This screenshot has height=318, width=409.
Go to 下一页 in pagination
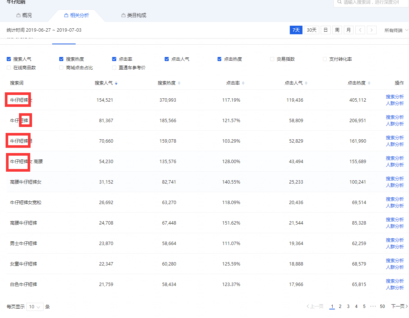pyautogui.click(x=399, y=306)
